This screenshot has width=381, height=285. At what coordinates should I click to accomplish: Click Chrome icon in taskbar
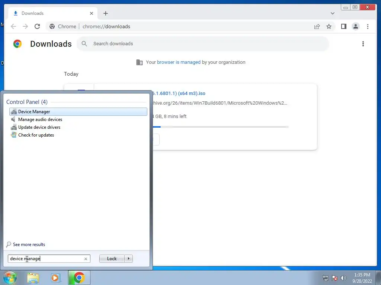coord(79,278)
